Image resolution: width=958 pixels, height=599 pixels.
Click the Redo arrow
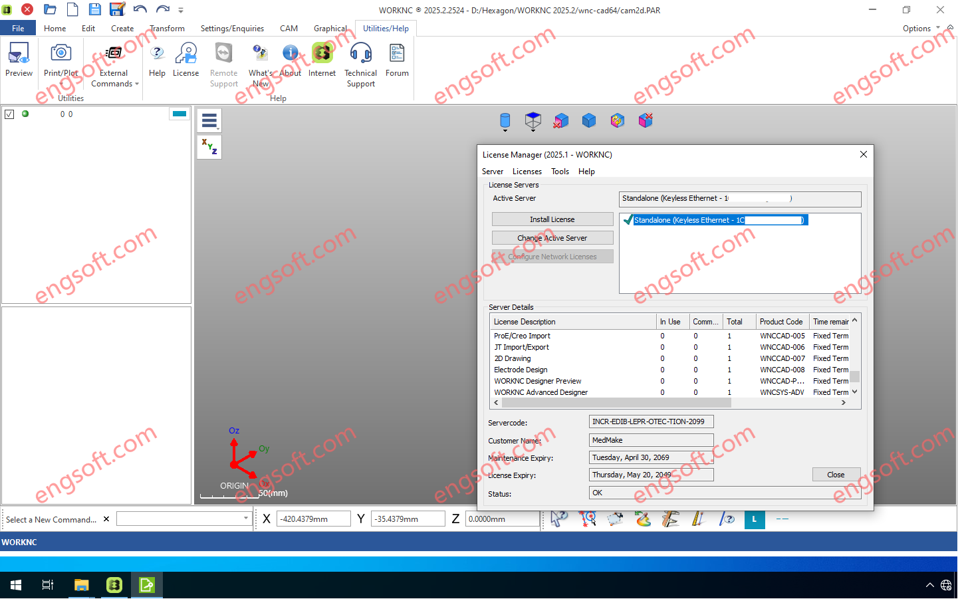click(163, 9)
